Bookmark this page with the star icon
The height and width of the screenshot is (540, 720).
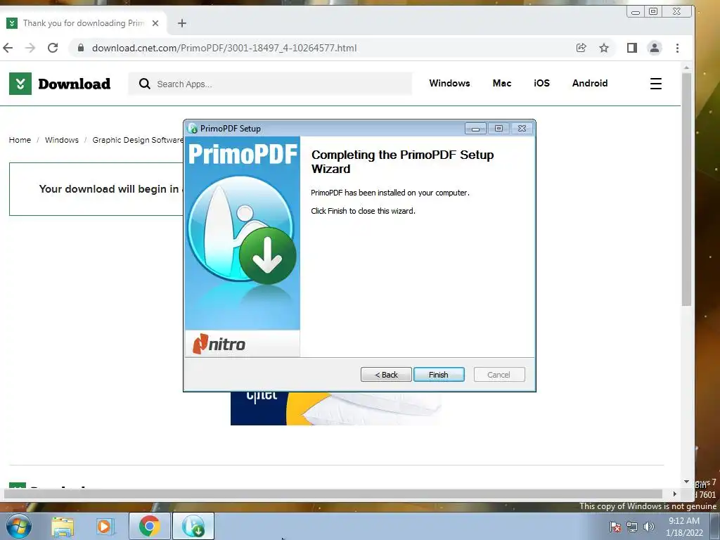604,48
